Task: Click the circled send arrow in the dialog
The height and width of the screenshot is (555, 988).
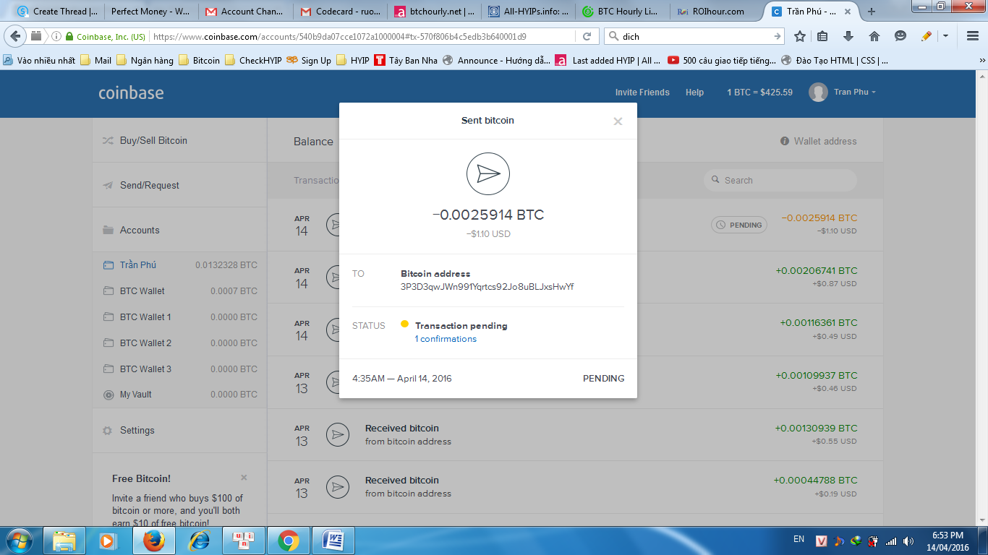Action: pyautogui.click(x=488, y=173)
